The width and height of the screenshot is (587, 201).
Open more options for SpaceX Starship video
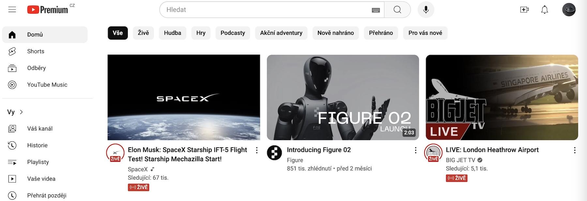pos(257,150)
